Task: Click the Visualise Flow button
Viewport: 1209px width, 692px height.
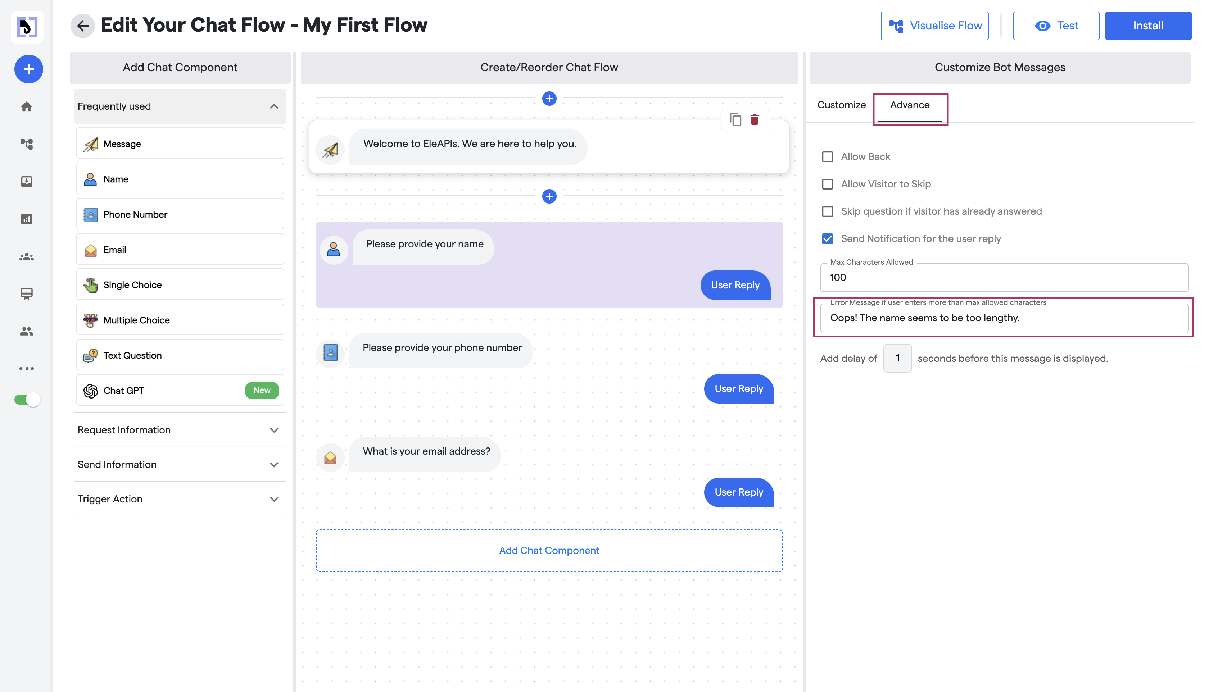Action: pos(934,26)
